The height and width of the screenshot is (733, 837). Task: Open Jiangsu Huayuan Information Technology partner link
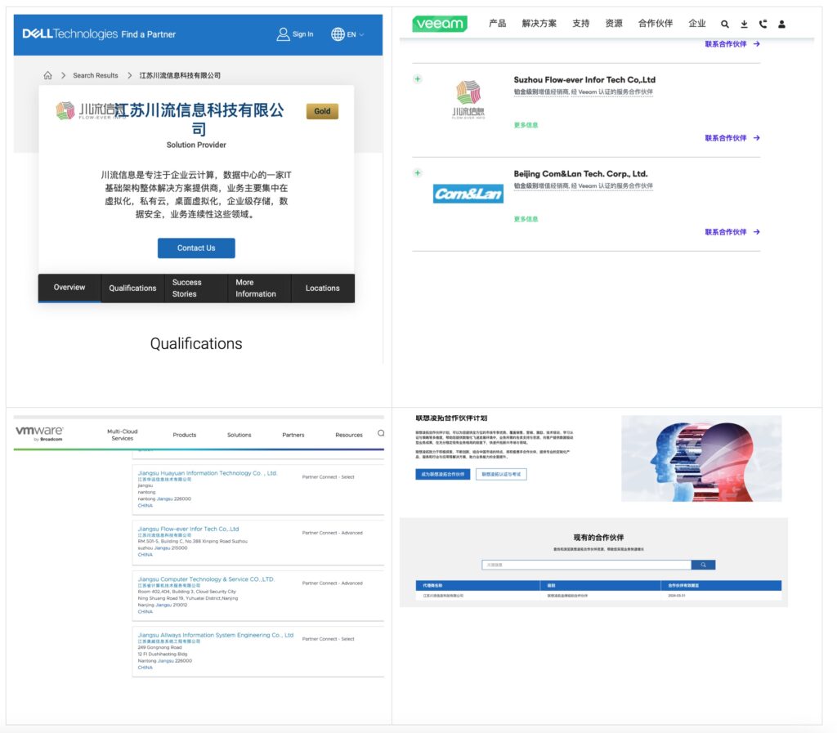(207, 473)
